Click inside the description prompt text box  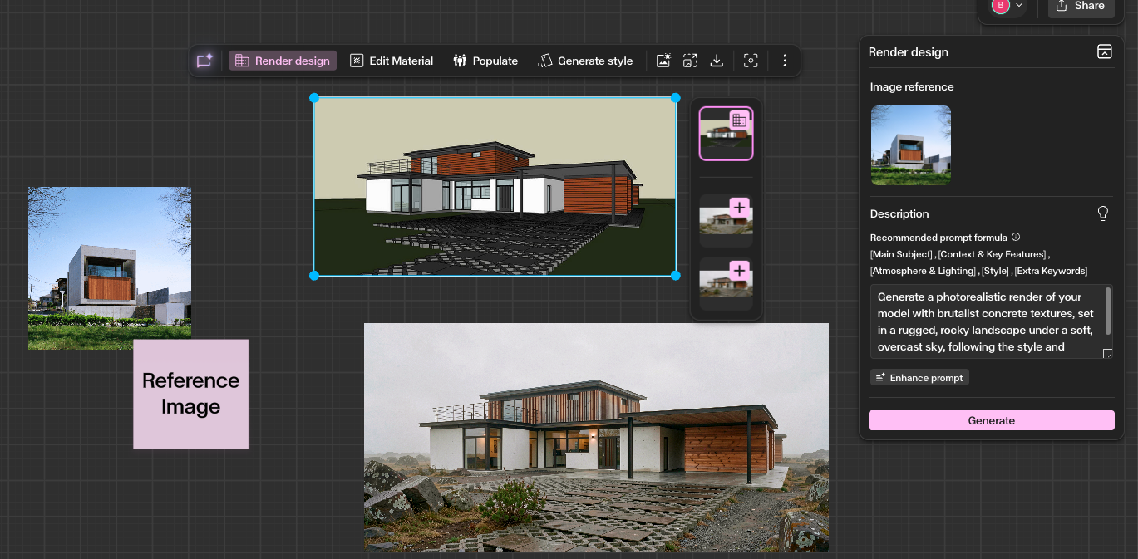(985, 322)
